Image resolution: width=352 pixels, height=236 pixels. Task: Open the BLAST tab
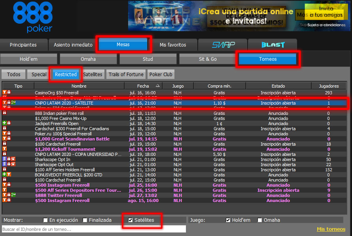click(273, 45)
